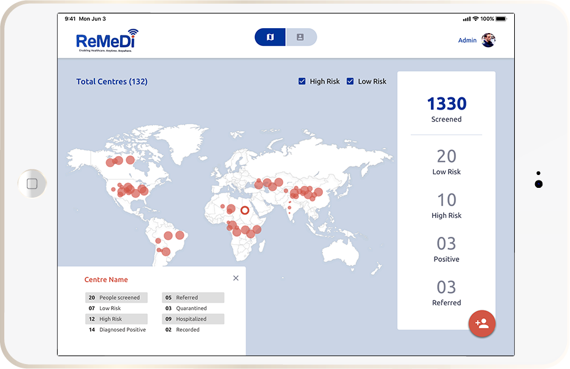Click the ReMeDi logo
This screenshot has width=570, height=369.
pos(107,40)
